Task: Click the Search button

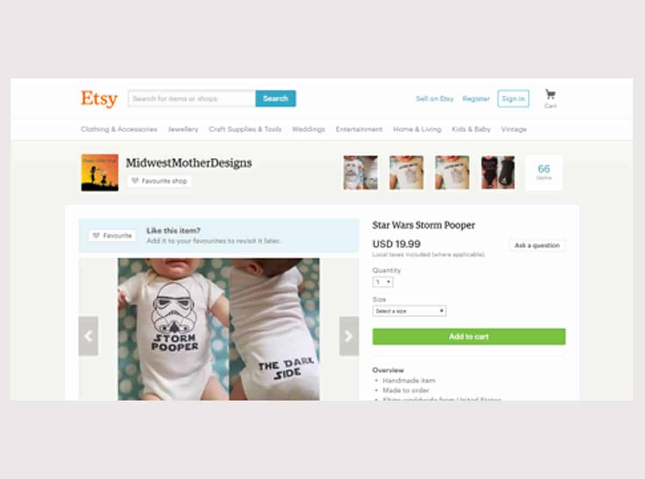Action: pos(276,98)
